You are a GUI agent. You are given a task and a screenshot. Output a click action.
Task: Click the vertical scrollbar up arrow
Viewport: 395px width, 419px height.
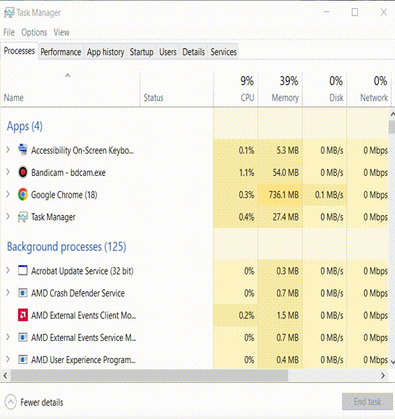(x=392, y=114)
